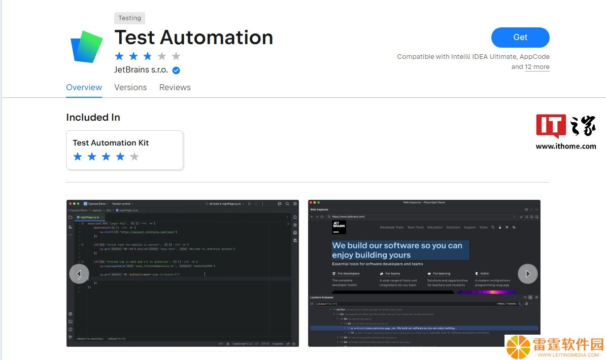Click the URL field showing https://www.jetbrains.com/
The image size is (606, 360).
point(421,217)
